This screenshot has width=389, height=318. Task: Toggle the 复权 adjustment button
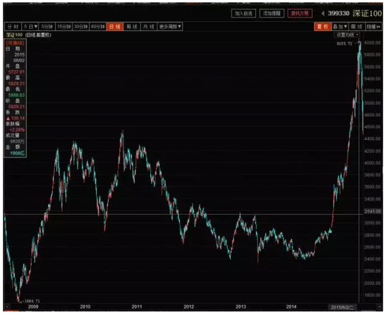click(322, 27)
